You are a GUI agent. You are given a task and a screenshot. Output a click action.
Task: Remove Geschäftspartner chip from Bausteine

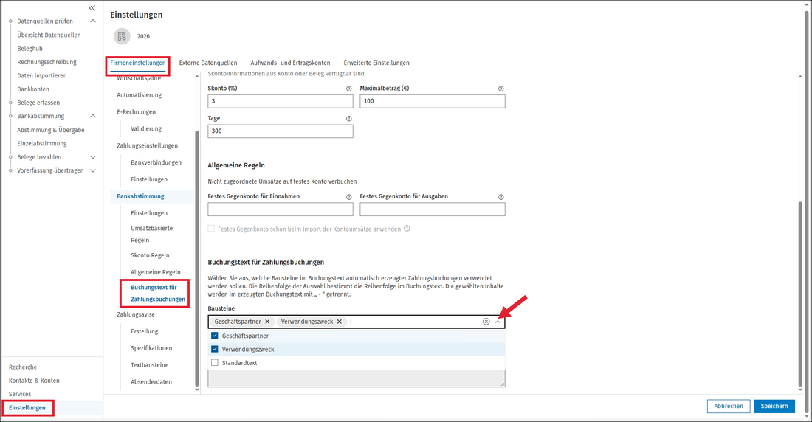[267, 322]
